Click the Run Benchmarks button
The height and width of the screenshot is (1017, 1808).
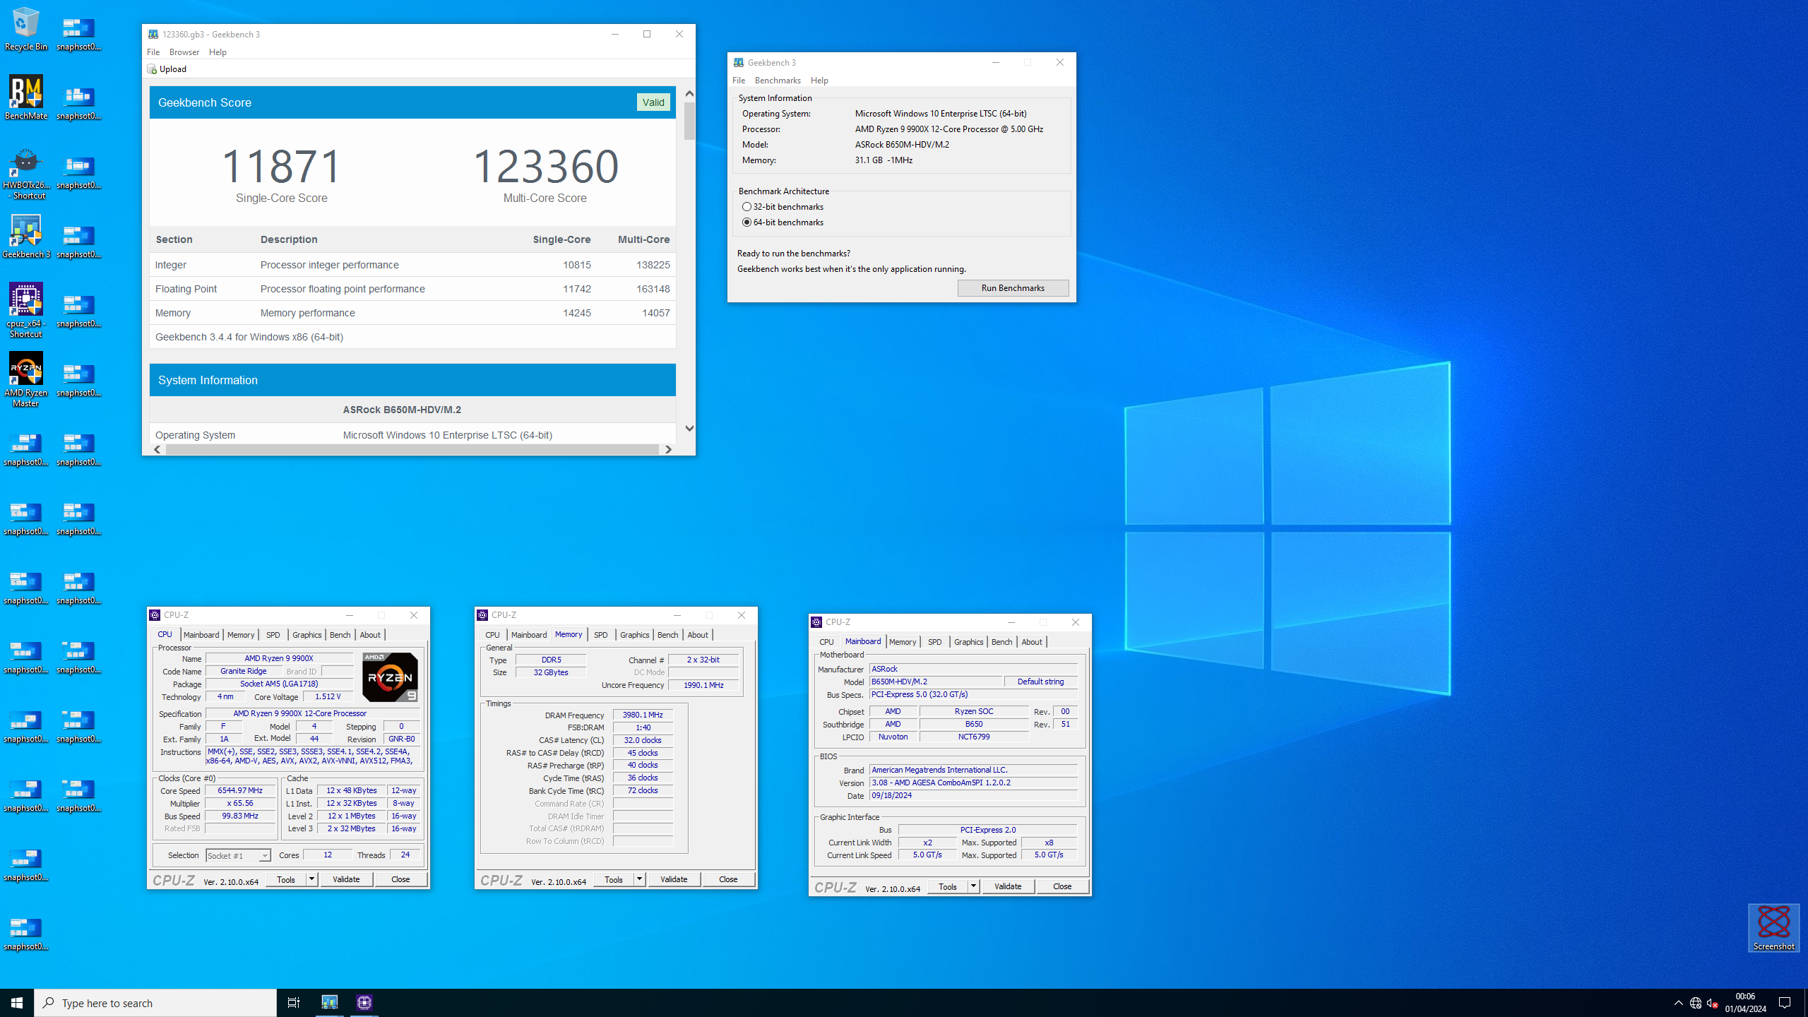1013,288
